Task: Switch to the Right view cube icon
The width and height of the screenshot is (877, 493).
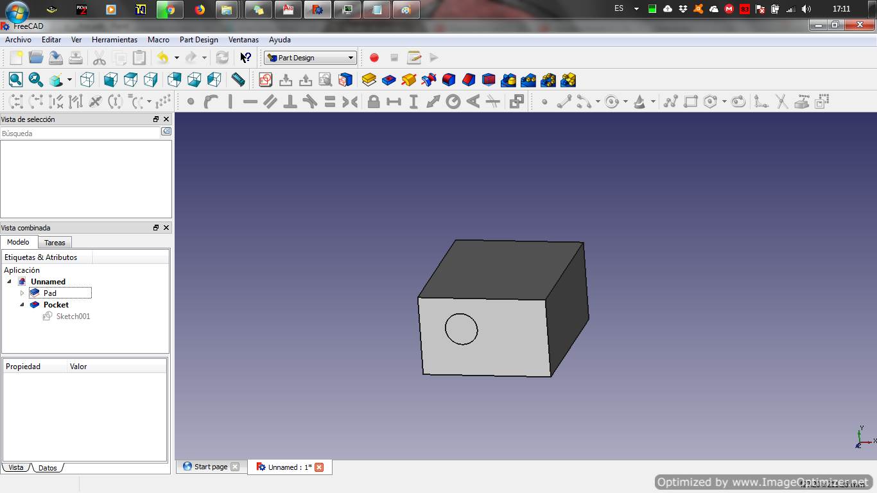Action: pyautogui.click(x=150, y=80)
